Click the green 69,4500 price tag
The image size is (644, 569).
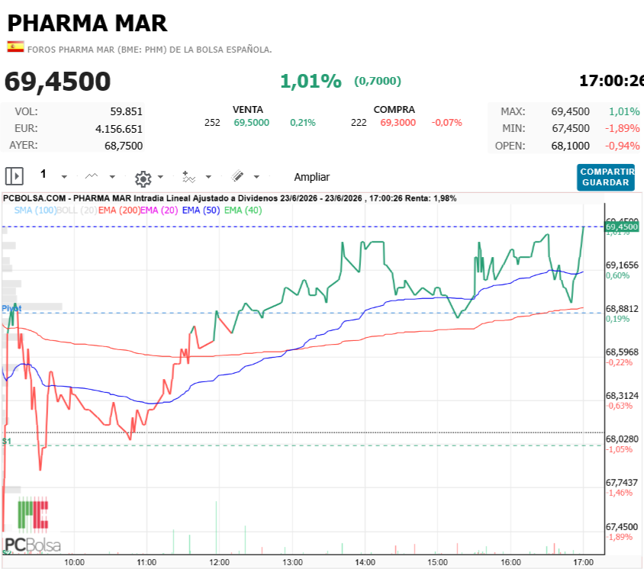tap(622, 227)
